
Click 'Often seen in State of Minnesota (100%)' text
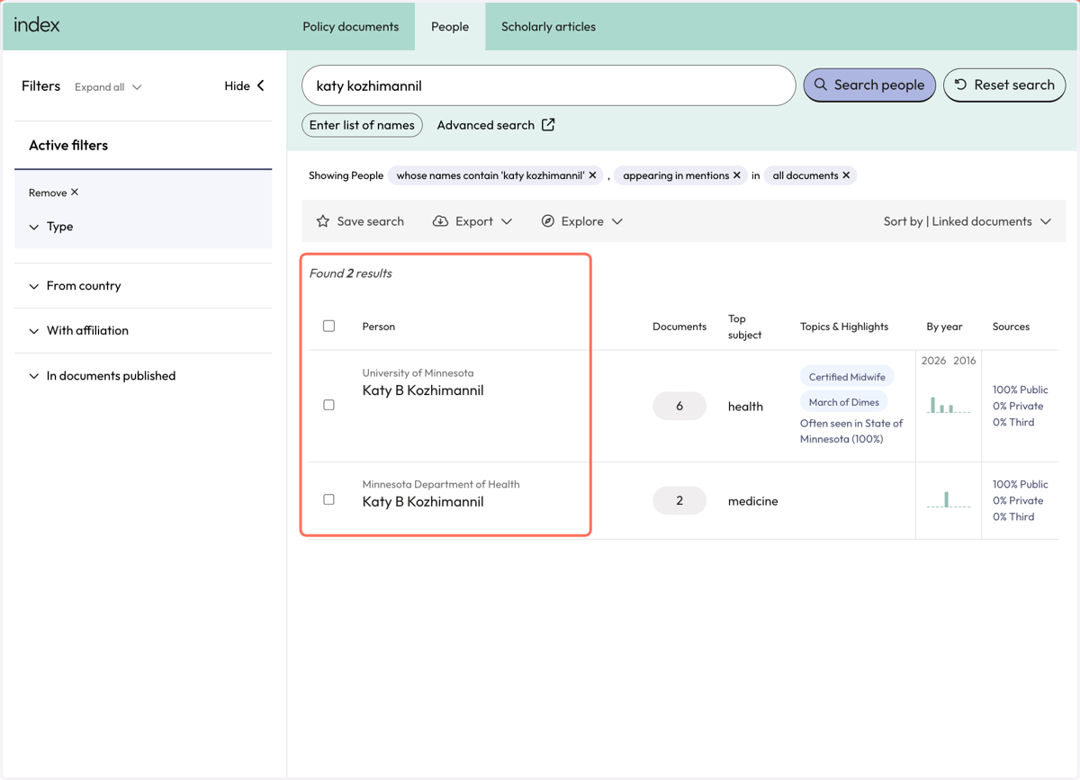(x=851, y=431)
